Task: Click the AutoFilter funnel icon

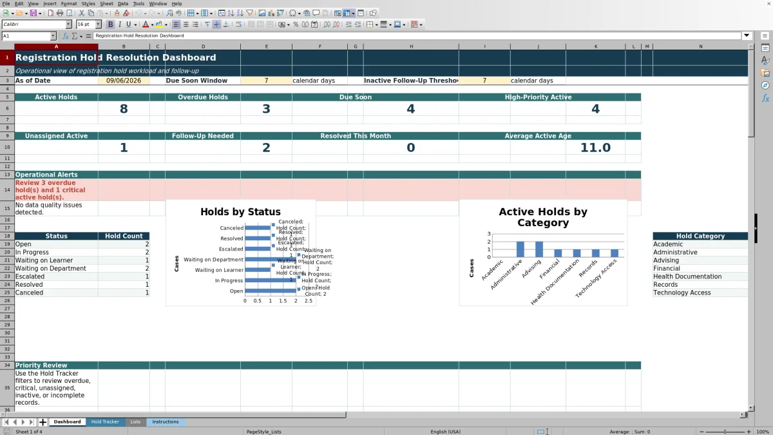Action: click(249, 13)
